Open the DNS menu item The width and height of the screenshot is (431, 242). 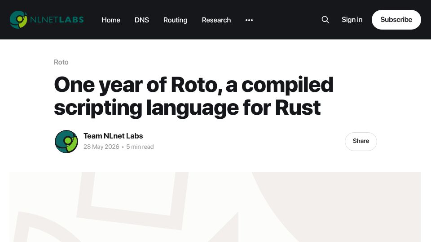(142, 20)
